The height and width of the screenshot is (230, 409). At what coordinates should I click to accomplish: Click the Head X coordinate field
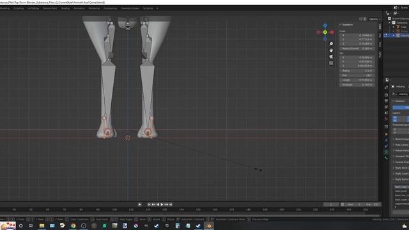pyautogui.click(x=357, y=35)
